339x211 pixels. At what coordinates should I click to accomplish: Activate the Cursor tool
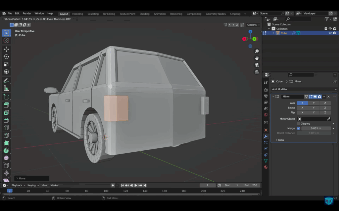6,41
